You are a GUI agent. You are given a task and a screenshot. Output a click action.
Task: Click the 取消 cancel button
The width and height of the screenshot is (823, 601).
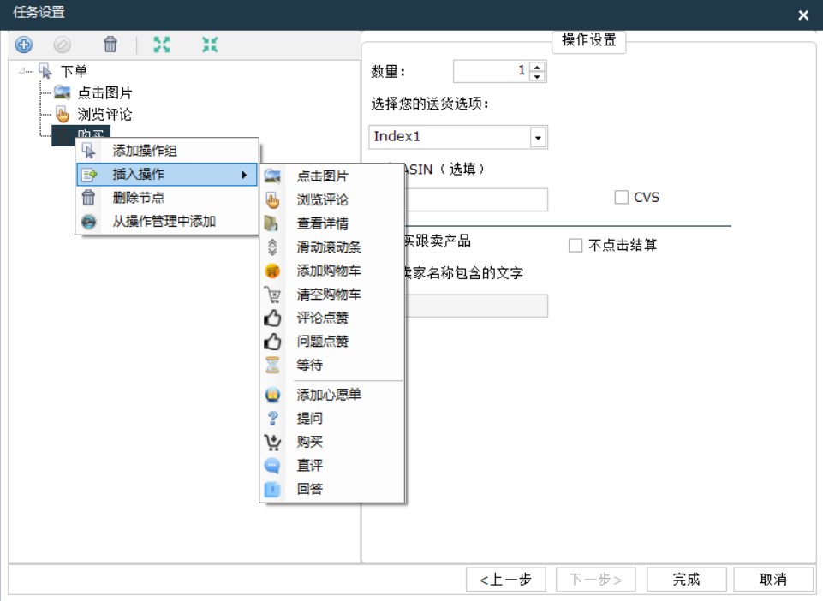tap(773, 580)
